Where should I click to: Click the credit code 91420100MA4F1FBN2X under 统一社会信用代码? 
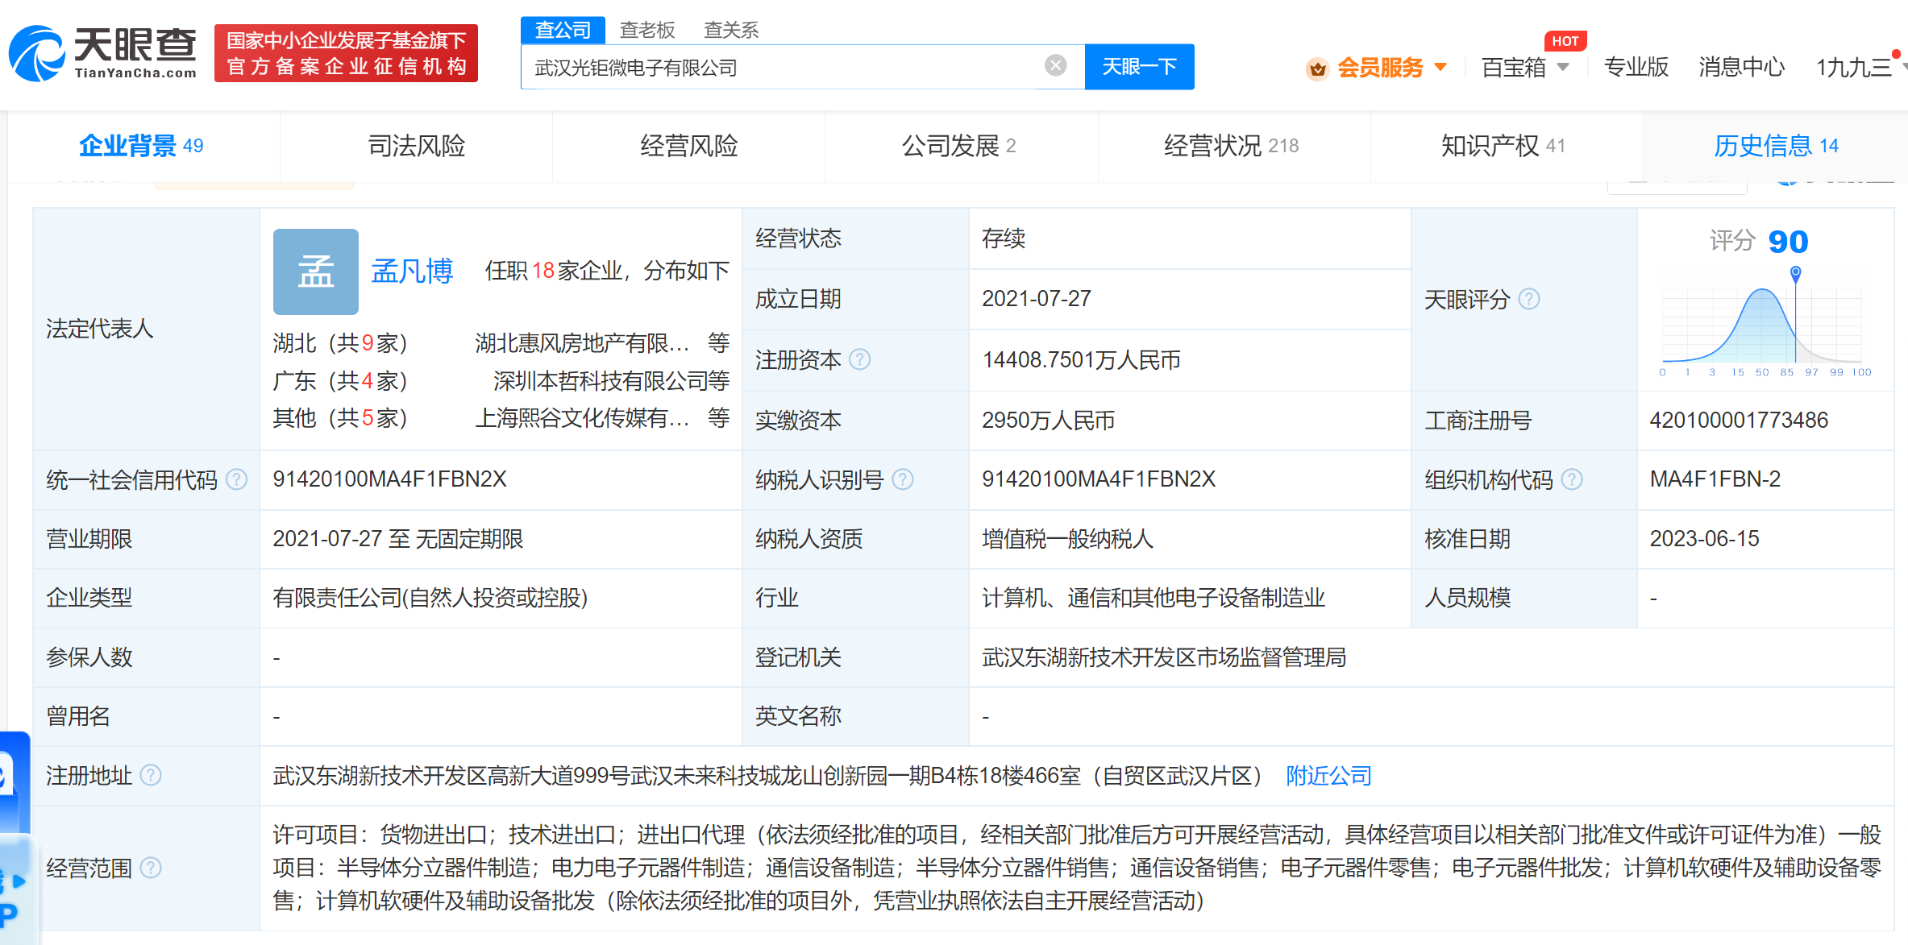[389, 479]
